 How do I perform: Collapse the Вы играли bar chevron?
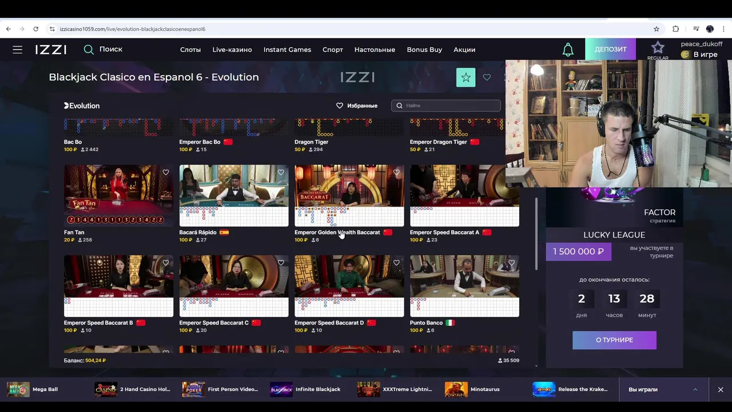(695, 390)
